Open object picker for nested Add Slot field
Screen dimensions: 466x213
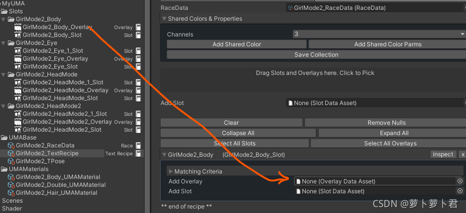coord(460,191)
